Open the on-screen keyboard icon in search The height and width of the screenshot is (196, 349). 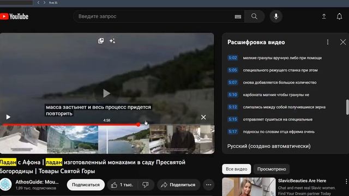coord(238,17)
